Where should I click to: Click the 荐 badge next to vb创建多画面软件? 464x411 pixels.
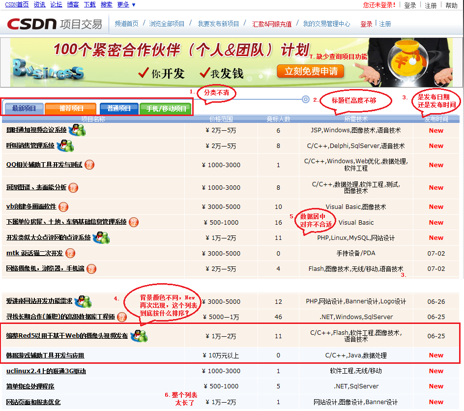[x=63, y=207]
